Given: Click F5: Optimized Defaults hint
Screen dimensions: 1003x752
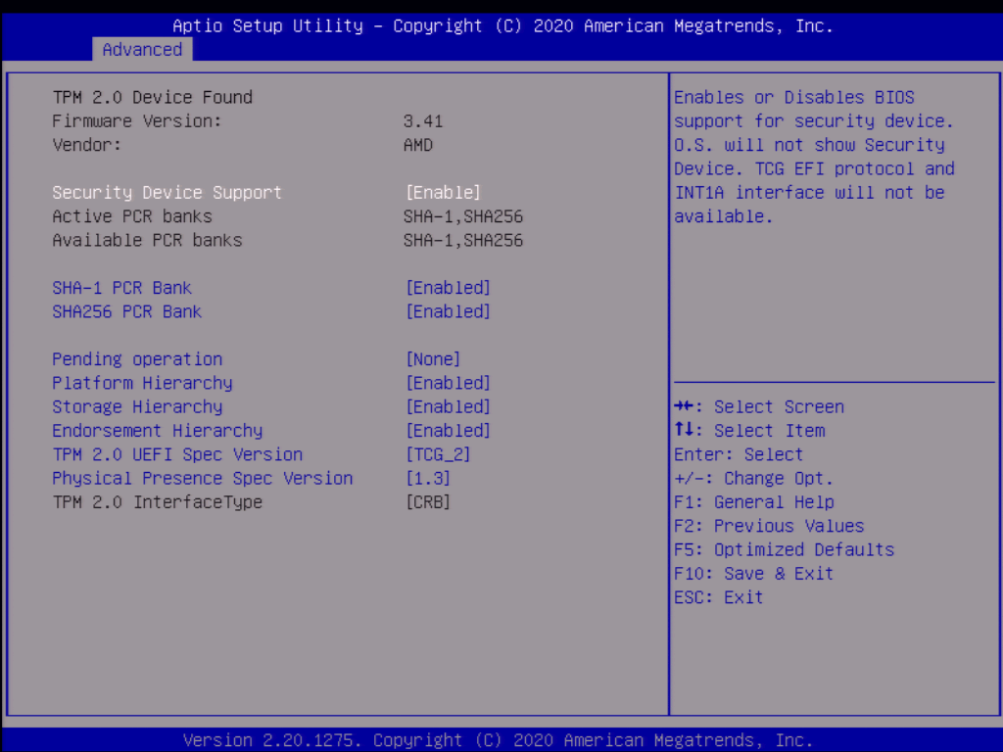Looking at the screenshot, I should tap(785, 550).
